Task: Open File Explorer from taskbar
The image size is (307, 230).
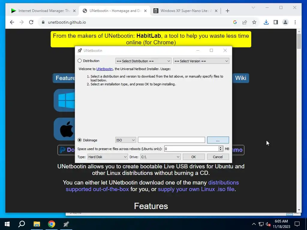Action: [37, 224]
